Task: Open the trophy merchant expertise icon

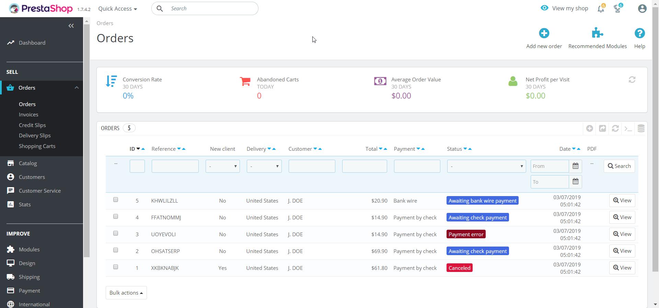Action: [x=617, y=9]
